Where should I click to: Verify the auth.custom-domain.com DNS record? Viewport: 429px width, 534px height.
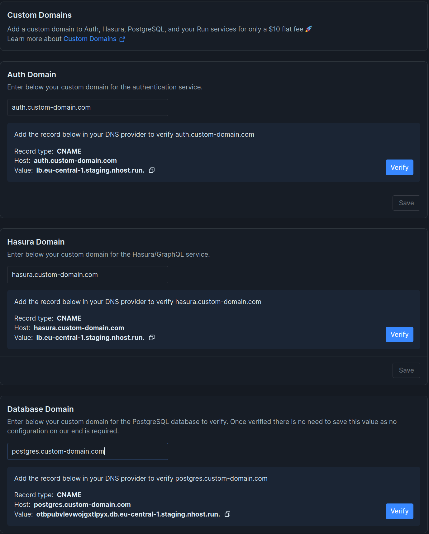399,167
